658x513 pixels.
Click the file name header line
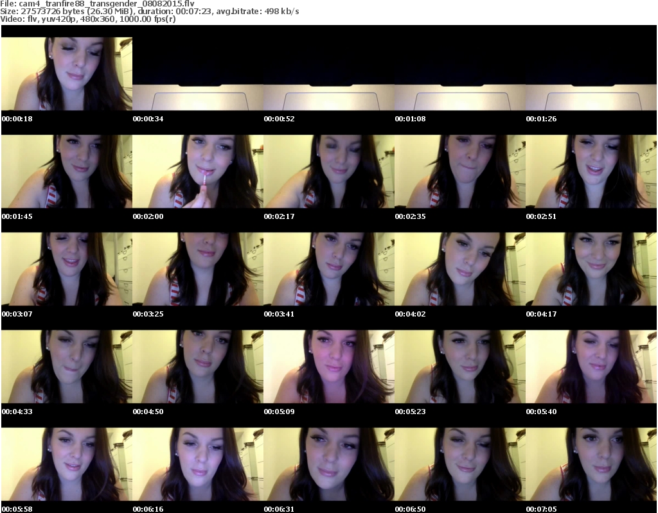tap(98, 4)
